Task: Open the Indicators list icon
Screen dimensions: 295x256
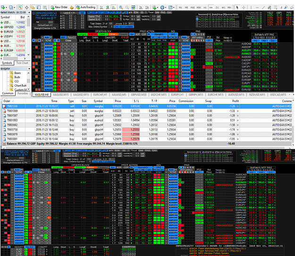Action: [154, 8]
